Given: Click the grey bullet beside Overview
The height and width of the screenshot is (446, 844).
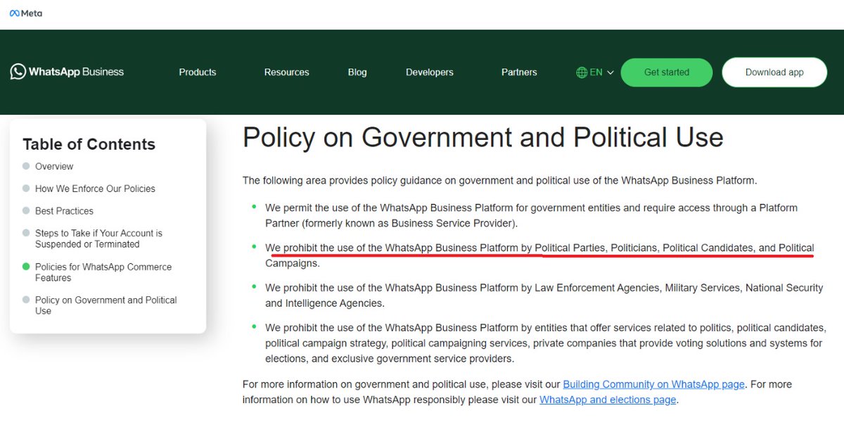Looking at the screenshot, I should point(26,166).
